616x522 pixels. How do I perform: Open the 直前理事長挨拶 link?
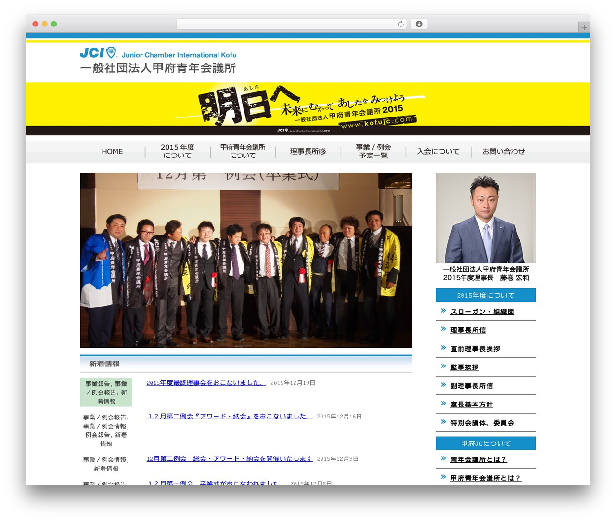coord(475,349)
